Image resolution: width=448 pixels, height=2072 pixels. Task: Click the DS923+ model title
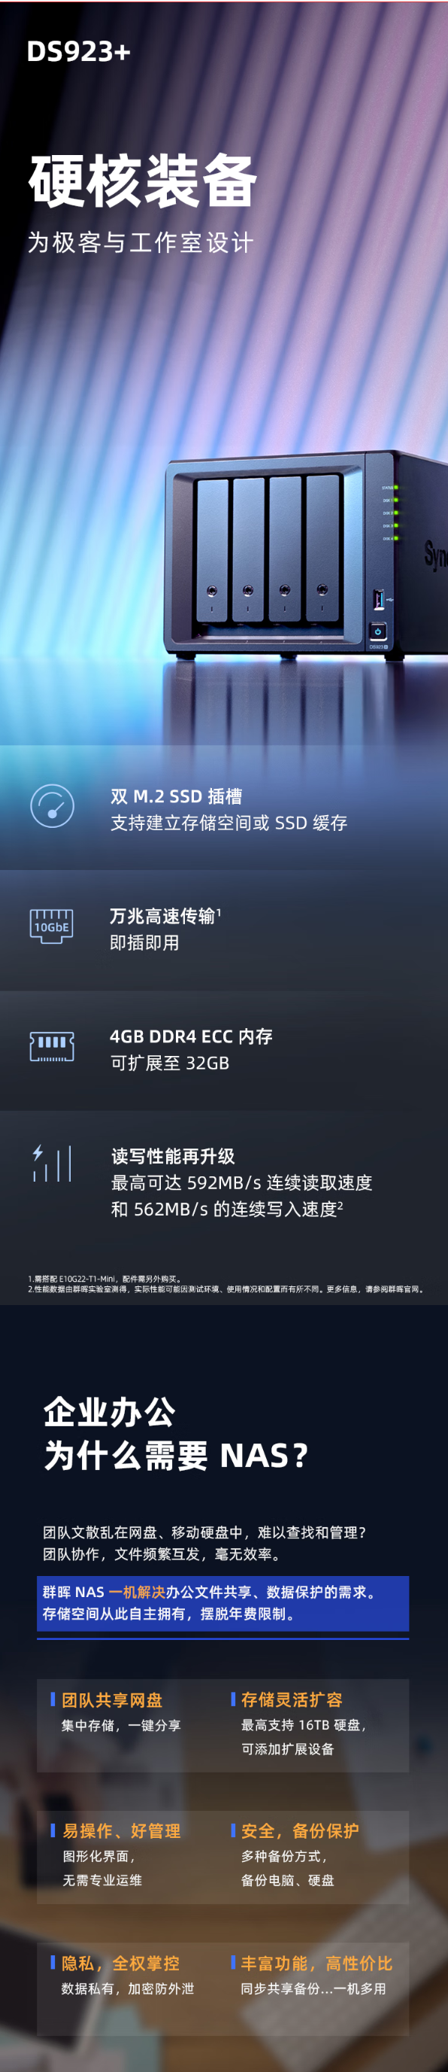tap(79, 51)
